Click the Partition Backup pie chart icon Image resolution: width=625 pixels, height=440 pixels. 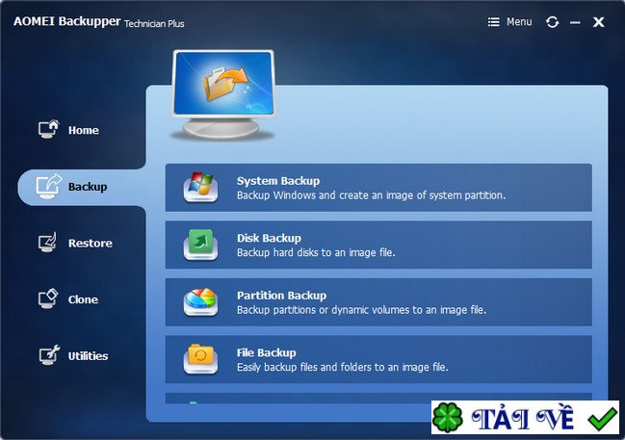point(200,301)
